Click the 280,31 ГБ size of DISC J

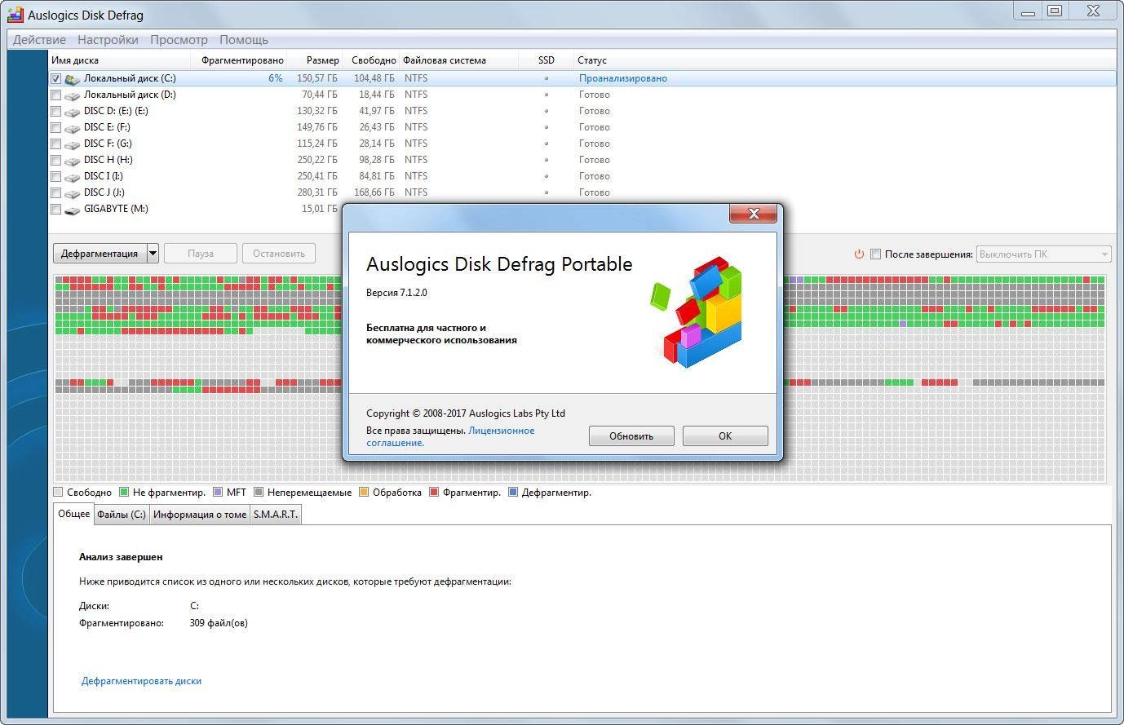tap(317, 193)
